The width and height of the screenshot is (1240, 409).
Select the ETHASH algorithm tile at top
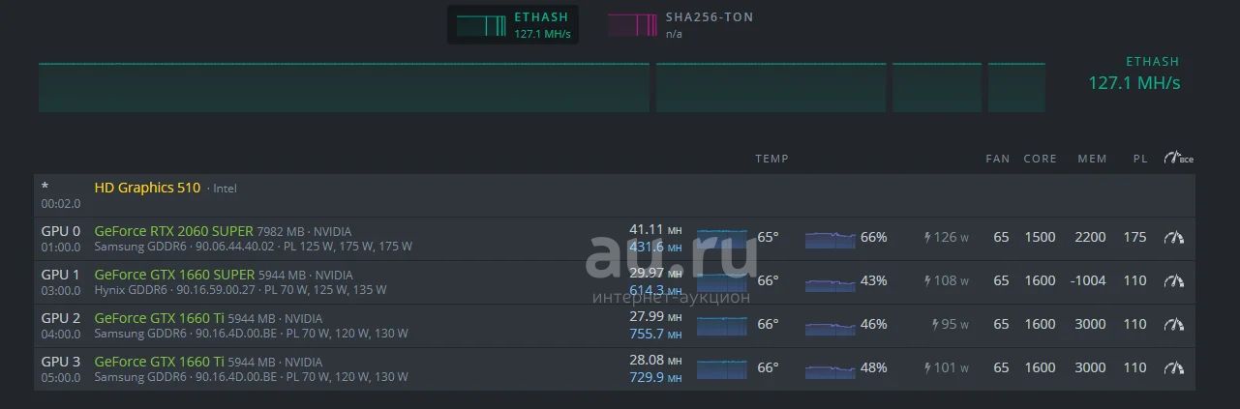[514, 25]
